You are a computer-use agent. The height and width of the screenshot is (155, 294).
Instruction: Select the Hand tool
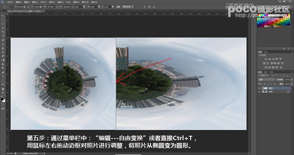tap(3, 89)
